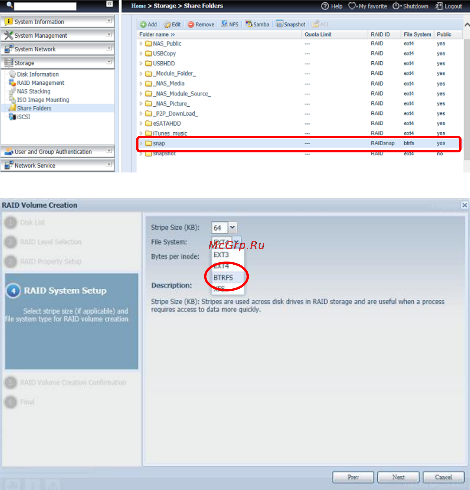
Task: Open RAID Management in Storage tree
Action: pyautogui.click(x=40, y=83)
